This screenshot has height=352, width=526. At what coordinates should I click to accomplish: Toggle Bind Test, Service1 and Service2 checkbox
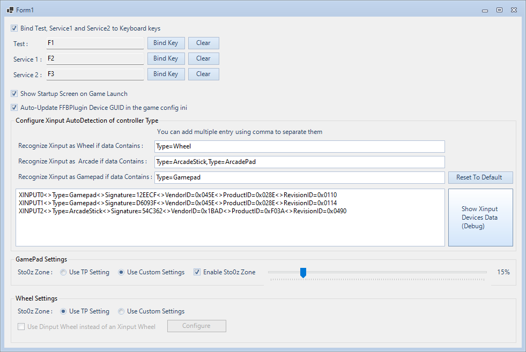(x=14, y=28)
